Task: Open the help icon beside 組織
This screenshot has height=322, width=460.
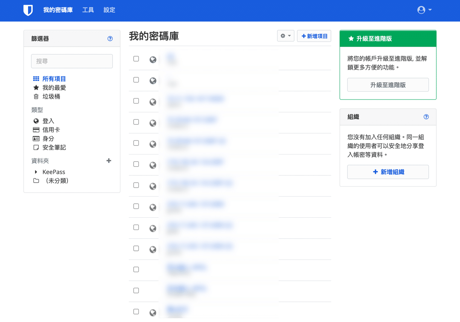Action: 426,117
